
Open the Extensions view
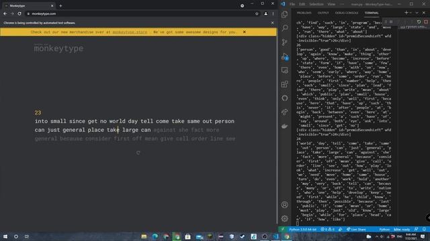tap(285, 84)
